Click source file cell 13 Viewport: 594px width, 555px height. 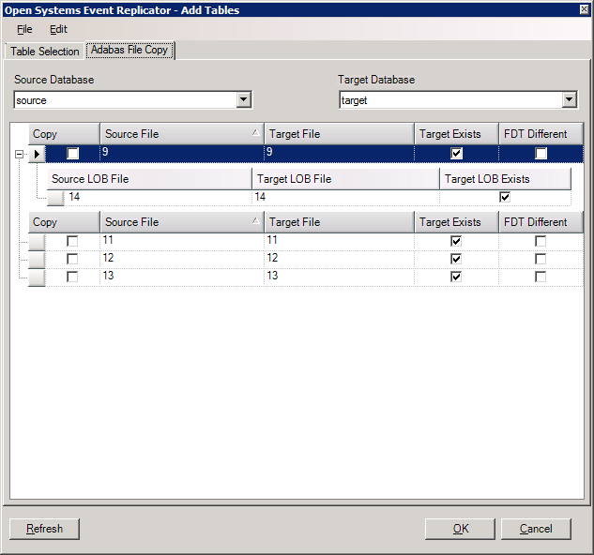click(x=182, y=277)
